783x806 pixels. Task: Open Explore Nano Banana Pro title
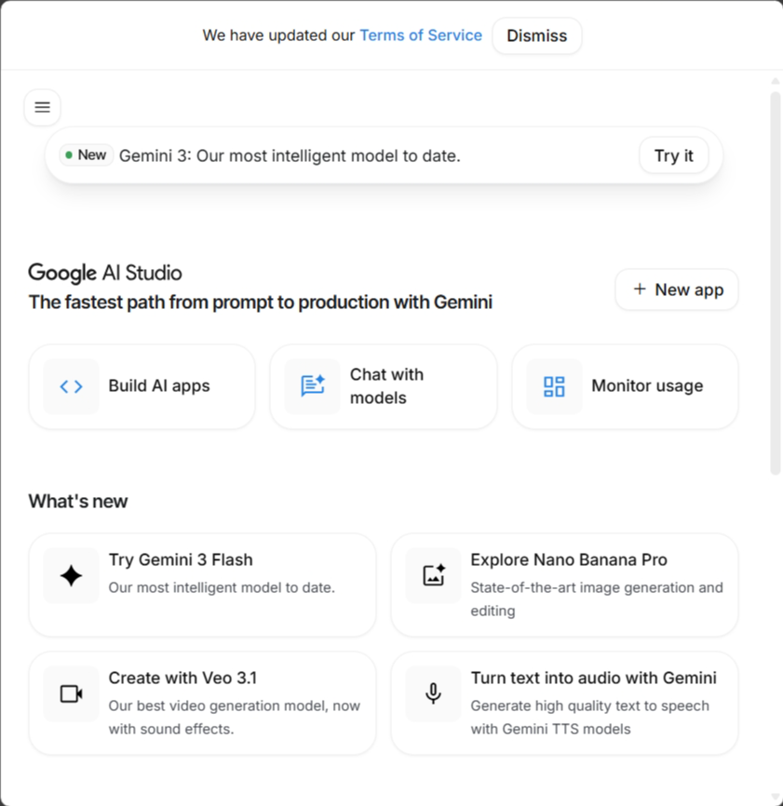coord(569,559)
